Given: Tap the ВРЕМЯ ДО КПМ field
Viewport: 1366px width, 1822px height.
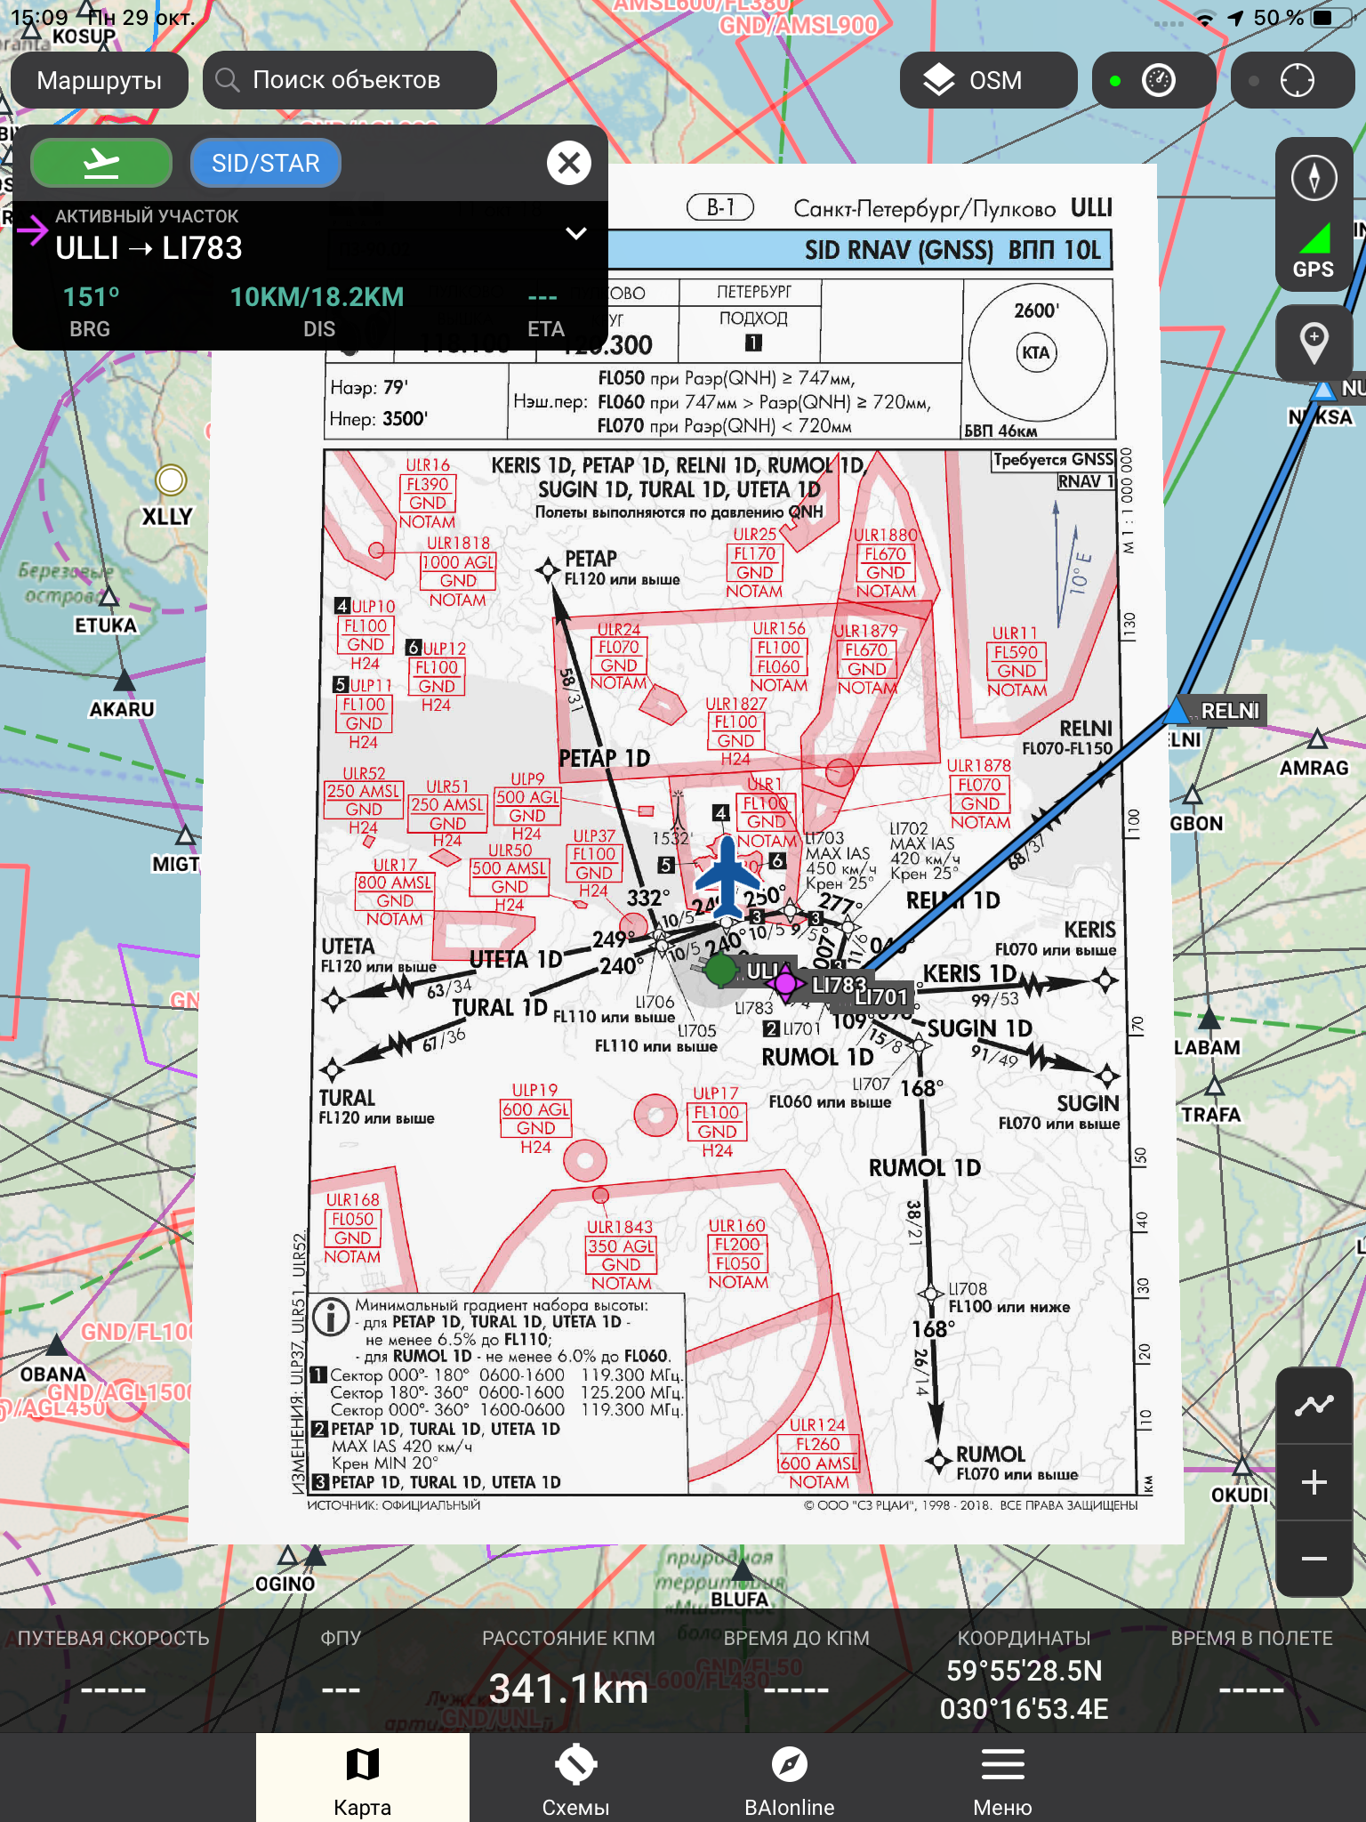Looking at the screenshot, I should tap(797, 1670).
